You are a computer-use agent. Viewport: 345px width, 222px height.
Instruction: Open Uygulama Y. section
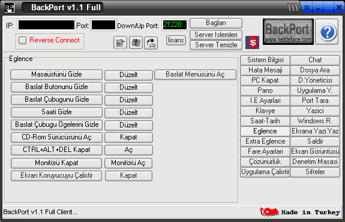315,90
